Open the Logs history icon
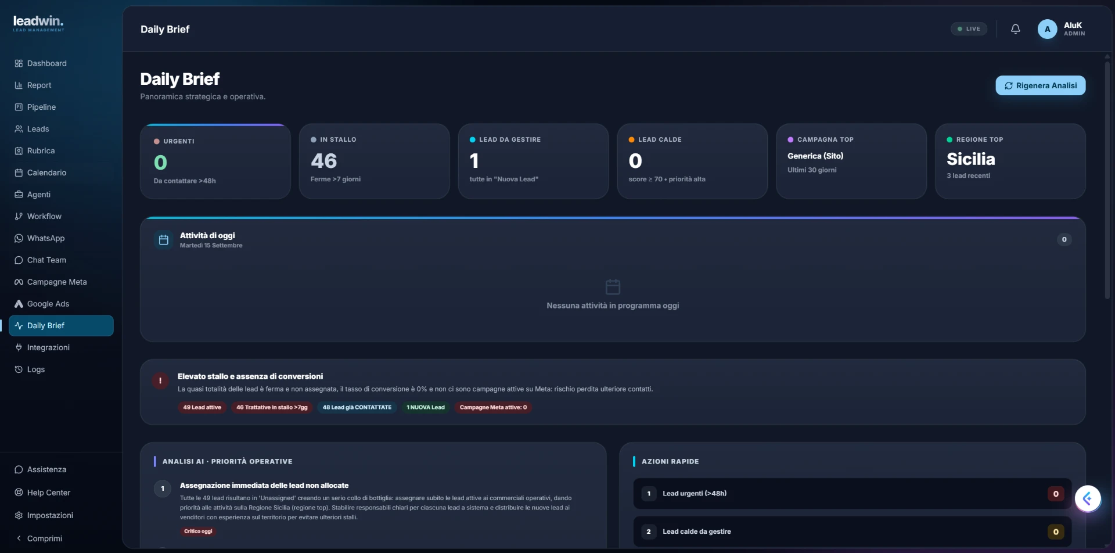Image resolution: width=1115 pixels, height=553 pixels. [x=19, y=369]
